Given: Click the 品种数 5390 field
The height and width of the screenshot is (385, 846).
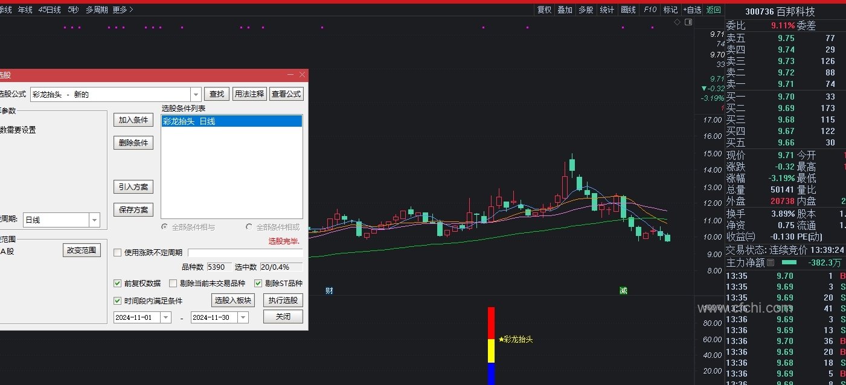Looking at the screenshot, I should click(x=219, y=267).
